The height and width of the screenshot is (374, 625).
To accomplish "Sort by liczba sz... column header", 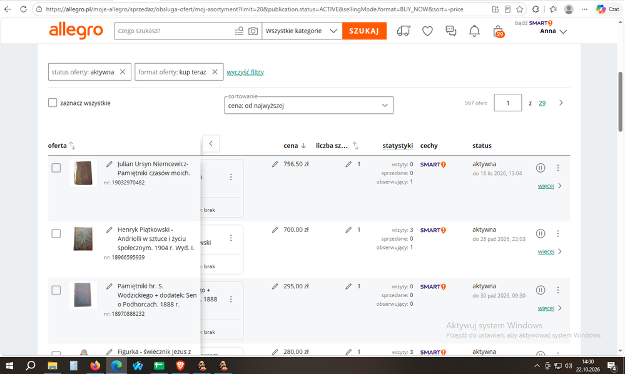I will tap(338, 146).
